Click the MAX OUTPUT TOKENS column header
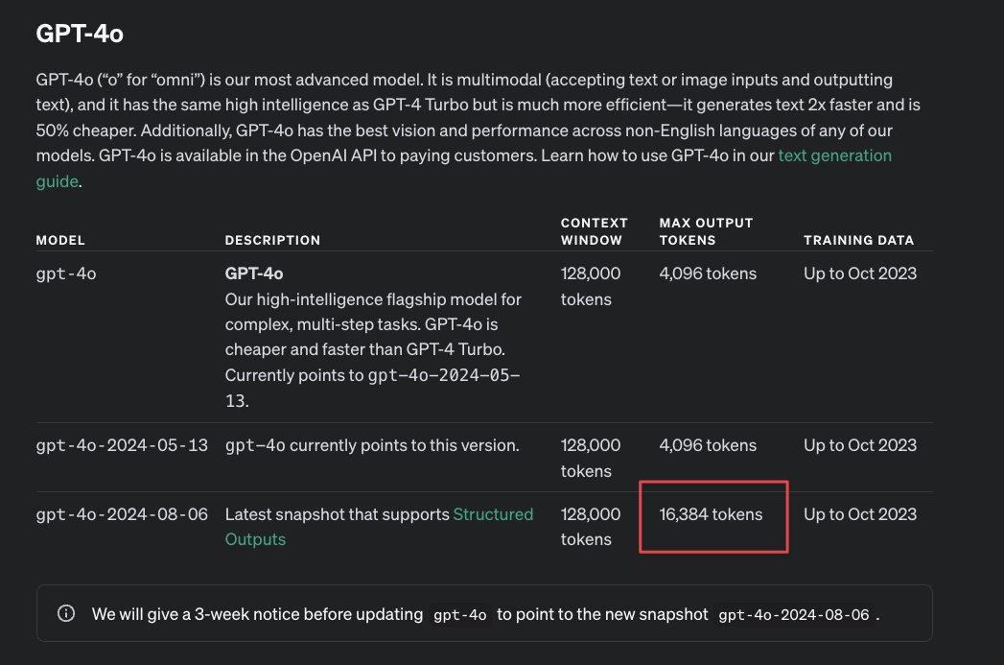Viewport: 1004px width, 665px height. [707, 231]
